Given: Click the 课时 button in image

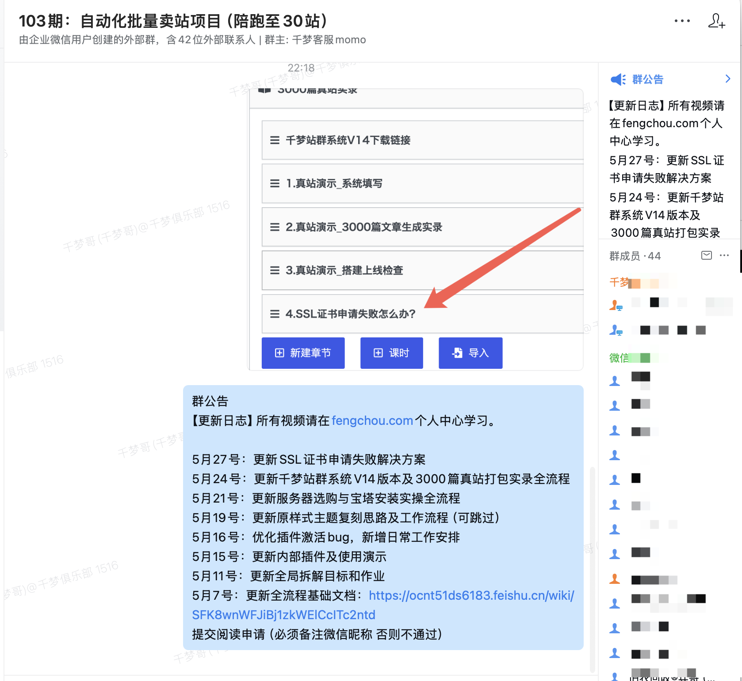Looking at the screenshot, I should [391, 353].
